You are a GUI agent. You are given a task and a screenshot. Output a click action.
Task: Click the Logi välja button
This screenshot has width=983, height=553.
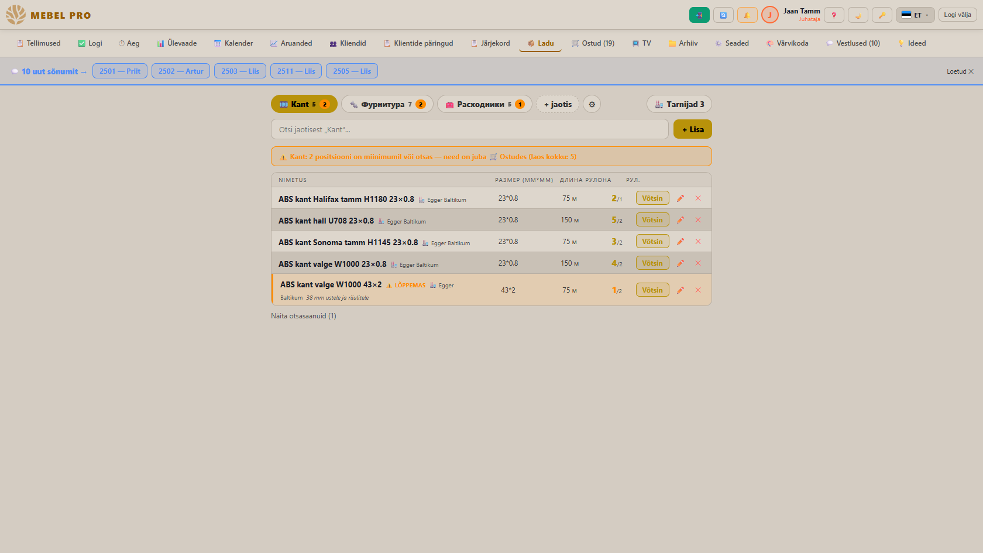pos(957,15)
